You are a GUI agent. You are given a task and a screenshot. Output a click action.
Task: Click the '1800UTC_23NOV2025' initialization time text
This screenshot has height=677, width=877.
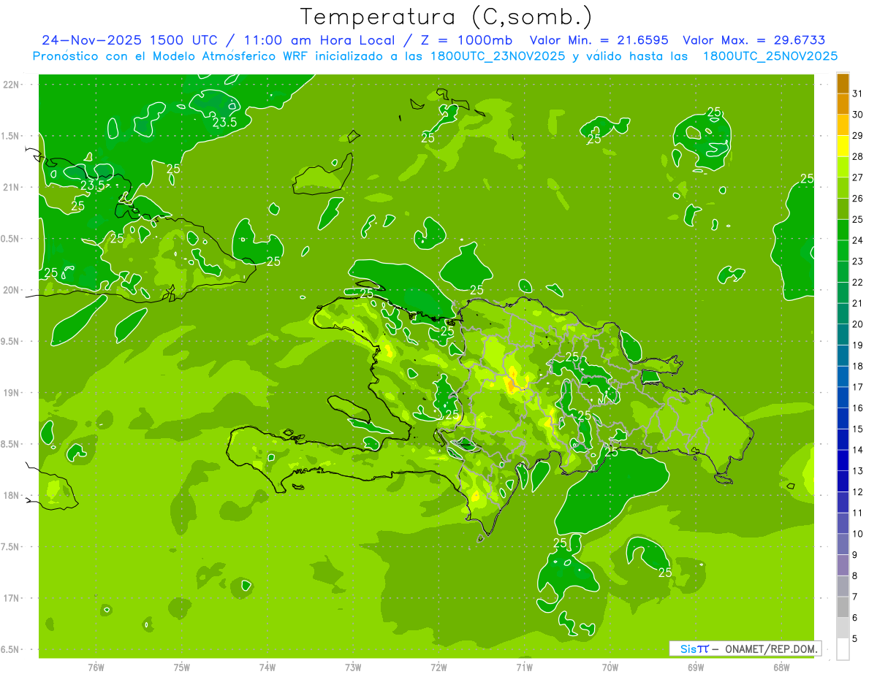coord(498,56)
